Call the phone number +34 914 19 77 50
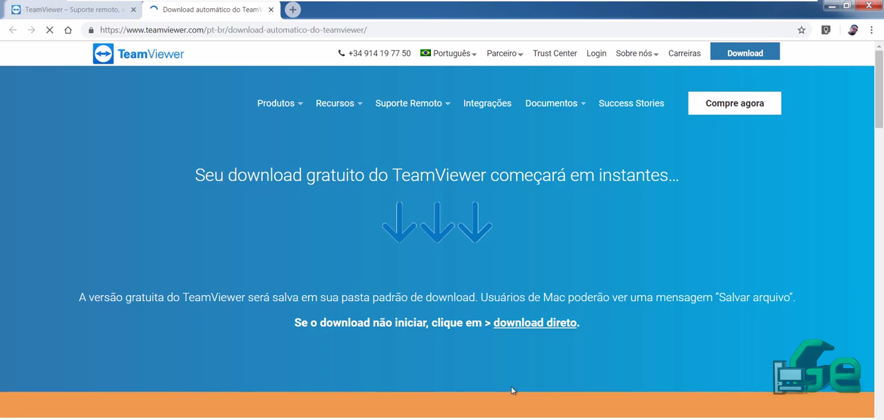884x420 pixels. pyautogui.click(x=374, y=53)
